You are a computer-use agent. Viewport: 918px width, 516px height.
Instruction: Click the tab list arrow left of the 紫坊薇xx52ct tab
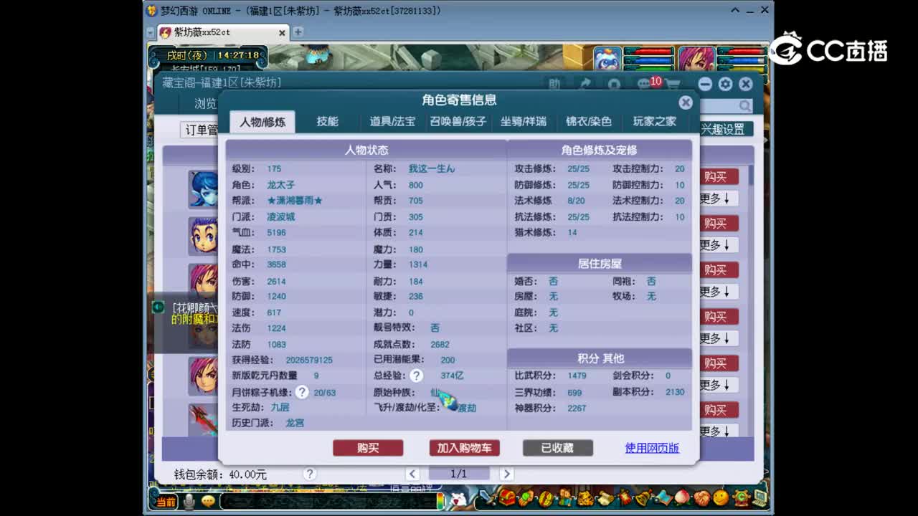coord(150,32)
